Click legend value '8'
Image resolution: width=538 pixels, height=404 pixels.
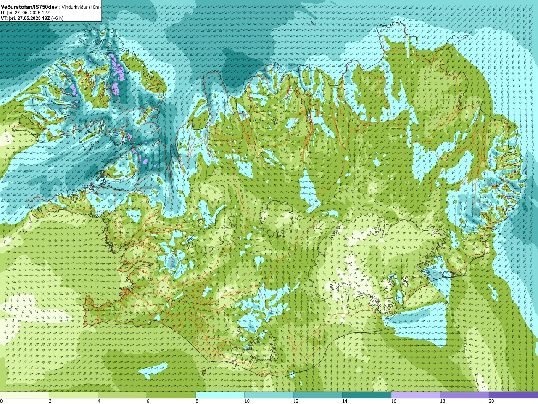(x=197, y=401)
